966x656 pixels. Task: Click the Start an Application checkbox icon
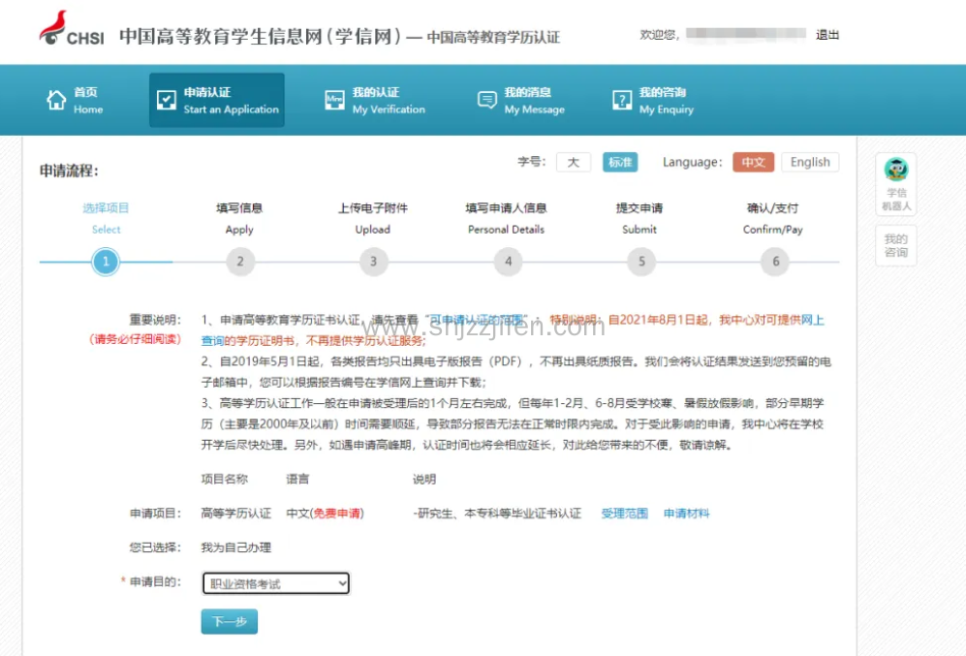point(167,101)
